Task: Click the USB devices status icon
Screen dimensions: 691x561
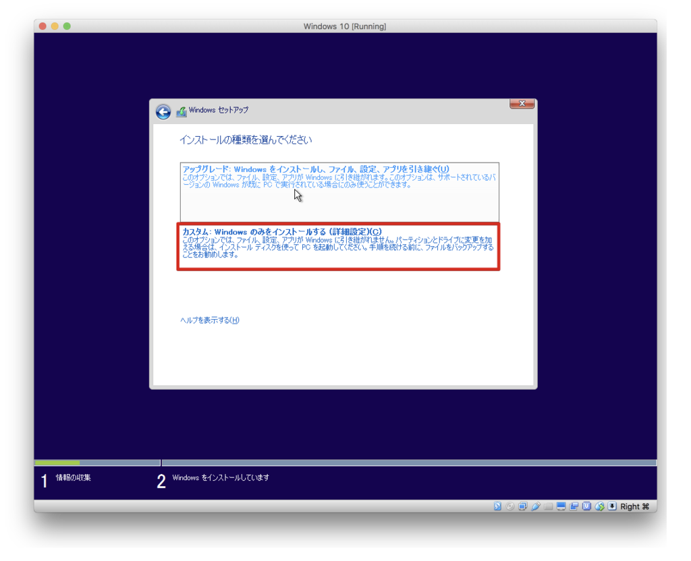Action: pyautogui.click(x=535, y=506)
